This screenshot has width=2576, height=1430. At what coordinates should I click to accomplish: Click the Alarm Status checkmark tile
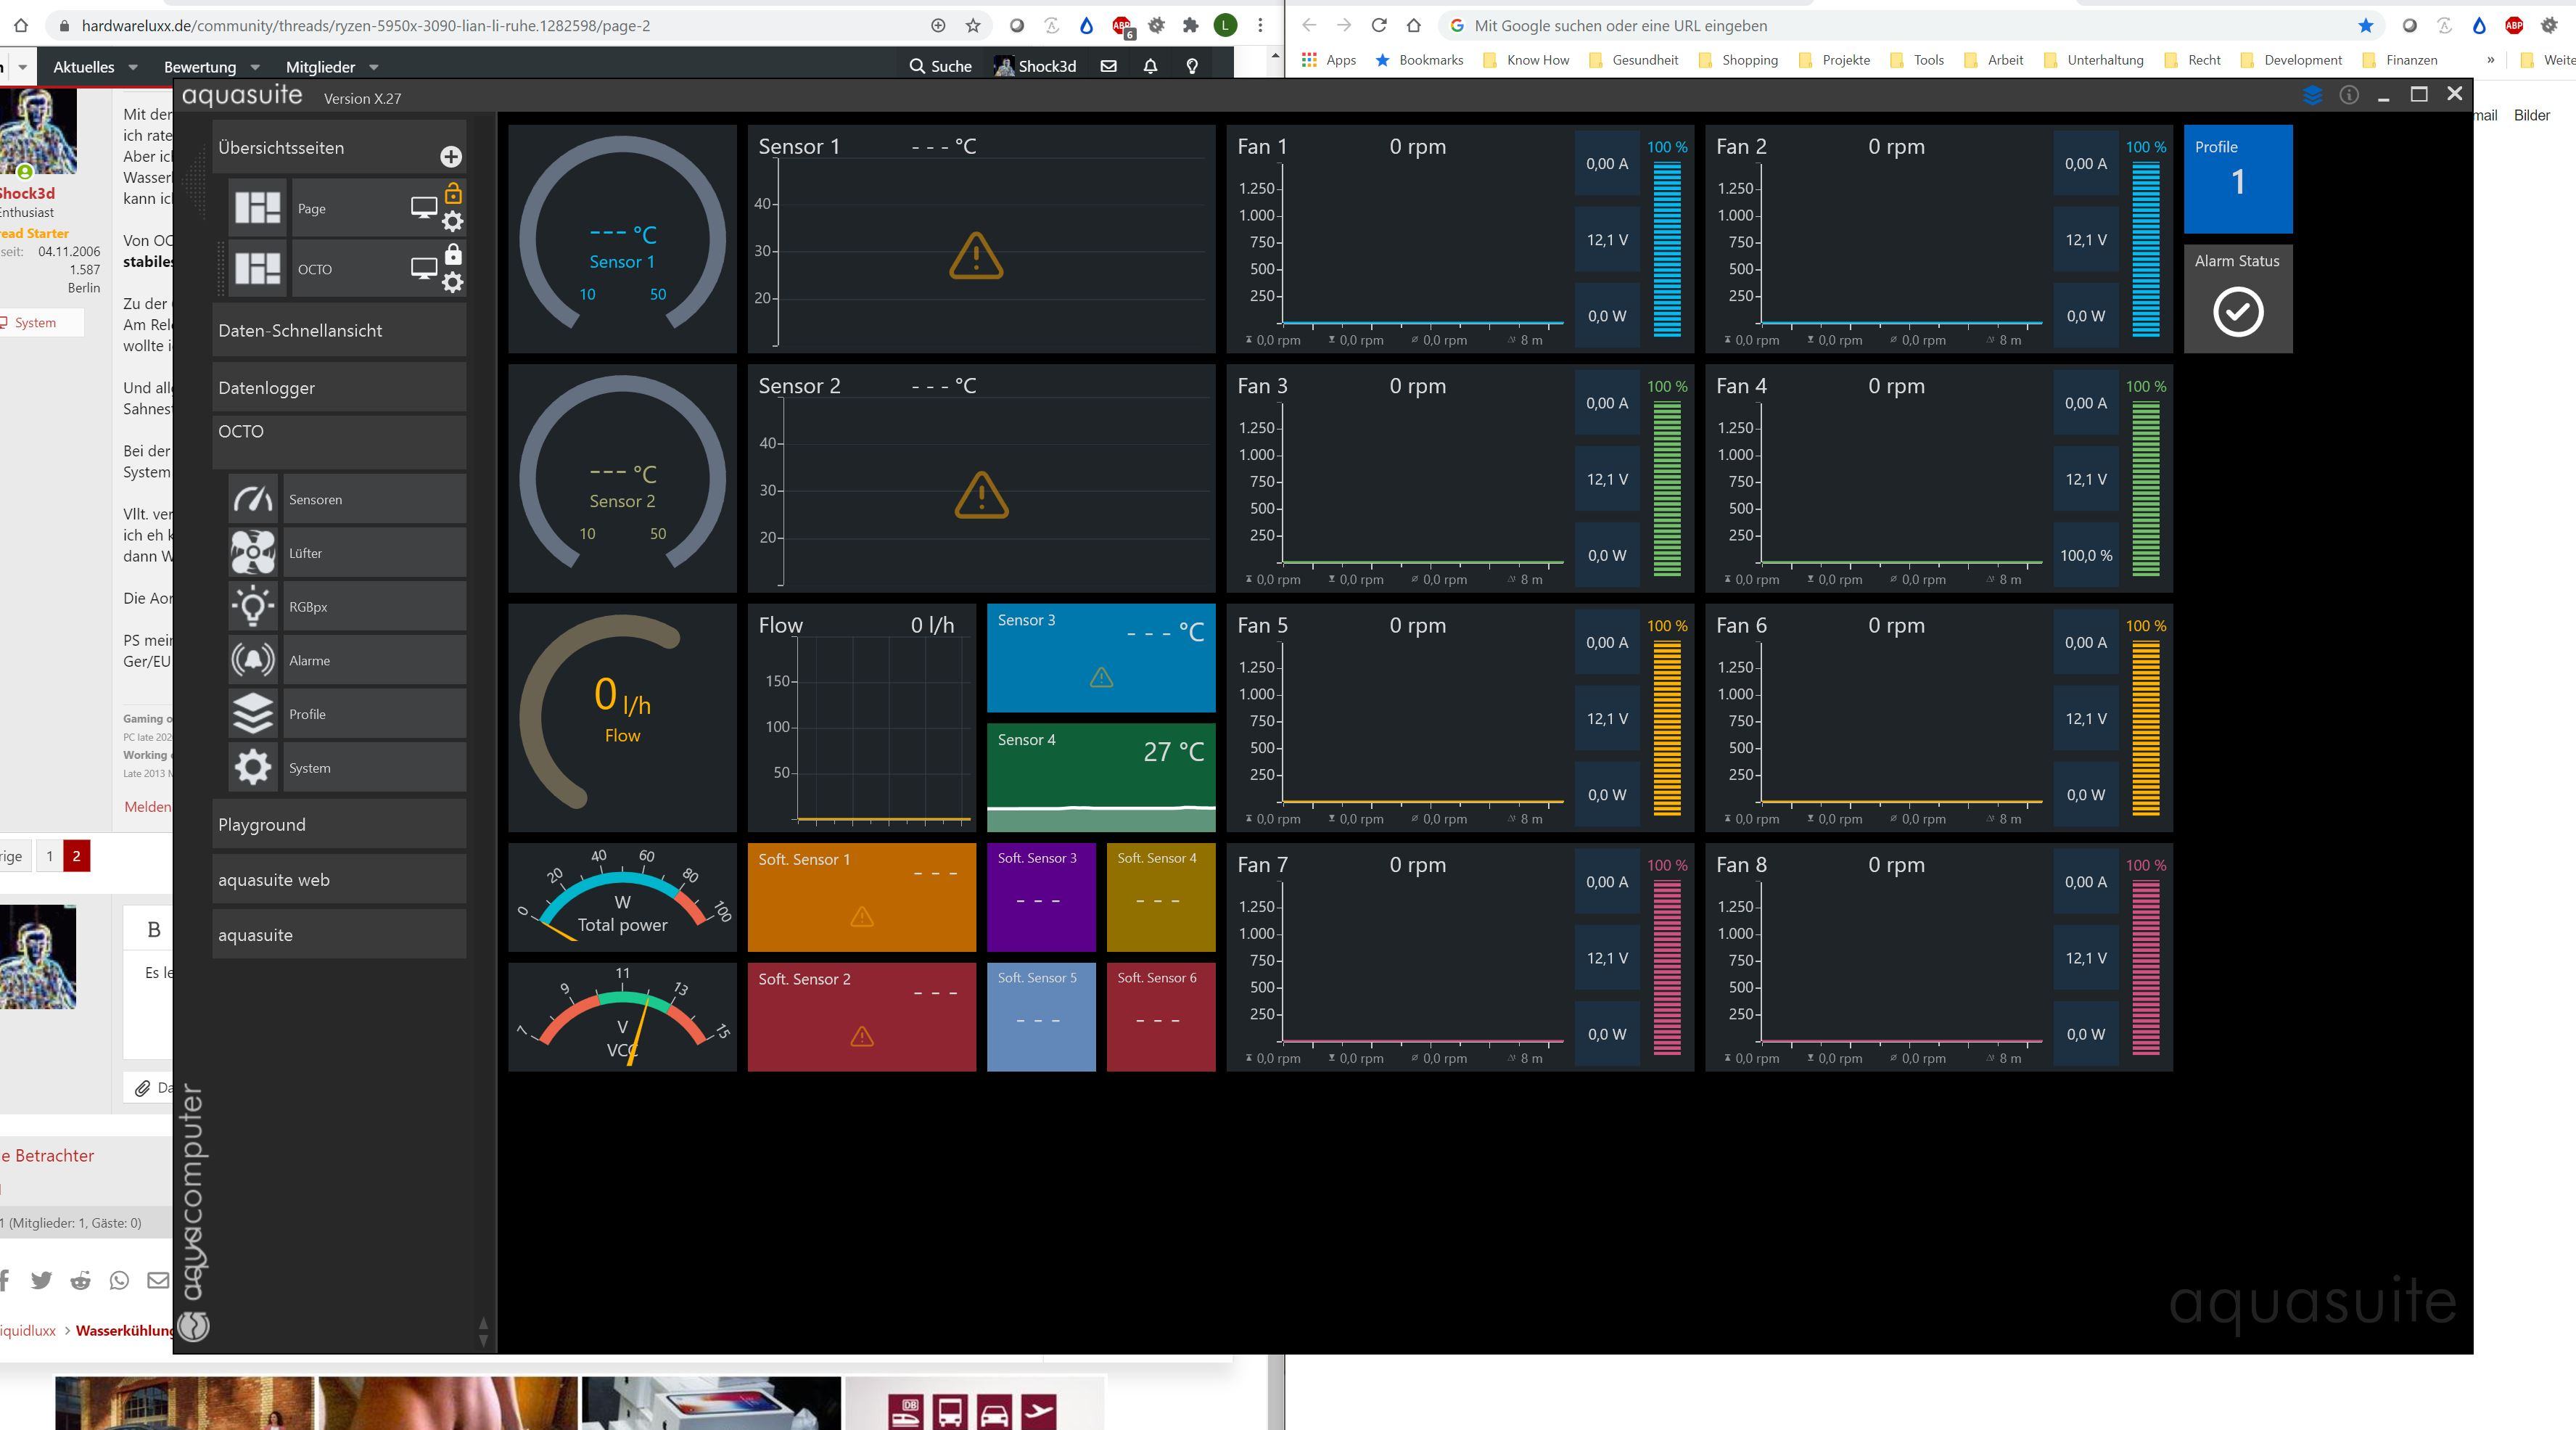pyautogui.click(x=2238, y=298)
